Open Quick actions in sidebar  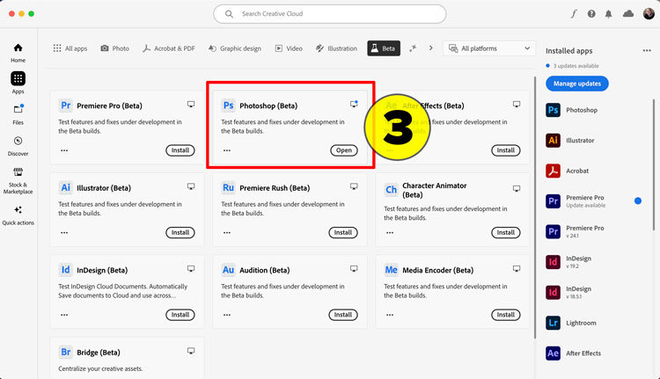18,215
